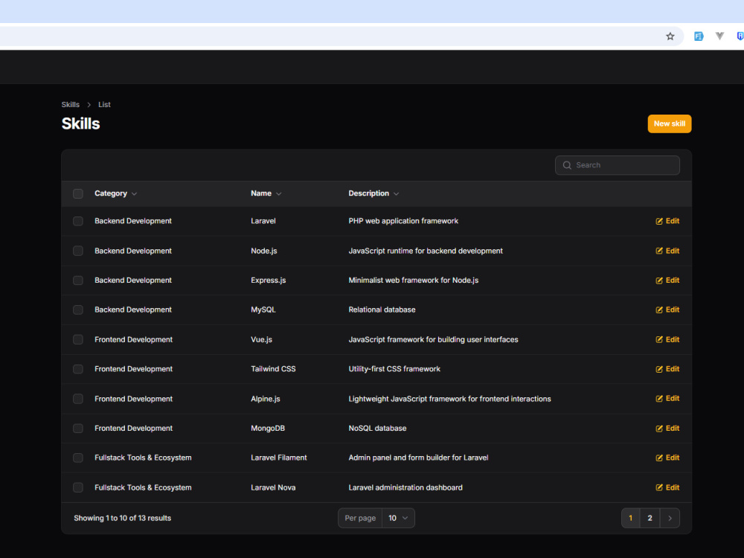The height and width of the screenshot is (558, 744).
Task: Sort table by Name column
Action: pyautogui.click(x=266, y=193)
